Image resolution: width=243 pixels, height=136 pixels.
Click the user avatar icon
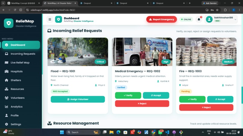point(209,19)
